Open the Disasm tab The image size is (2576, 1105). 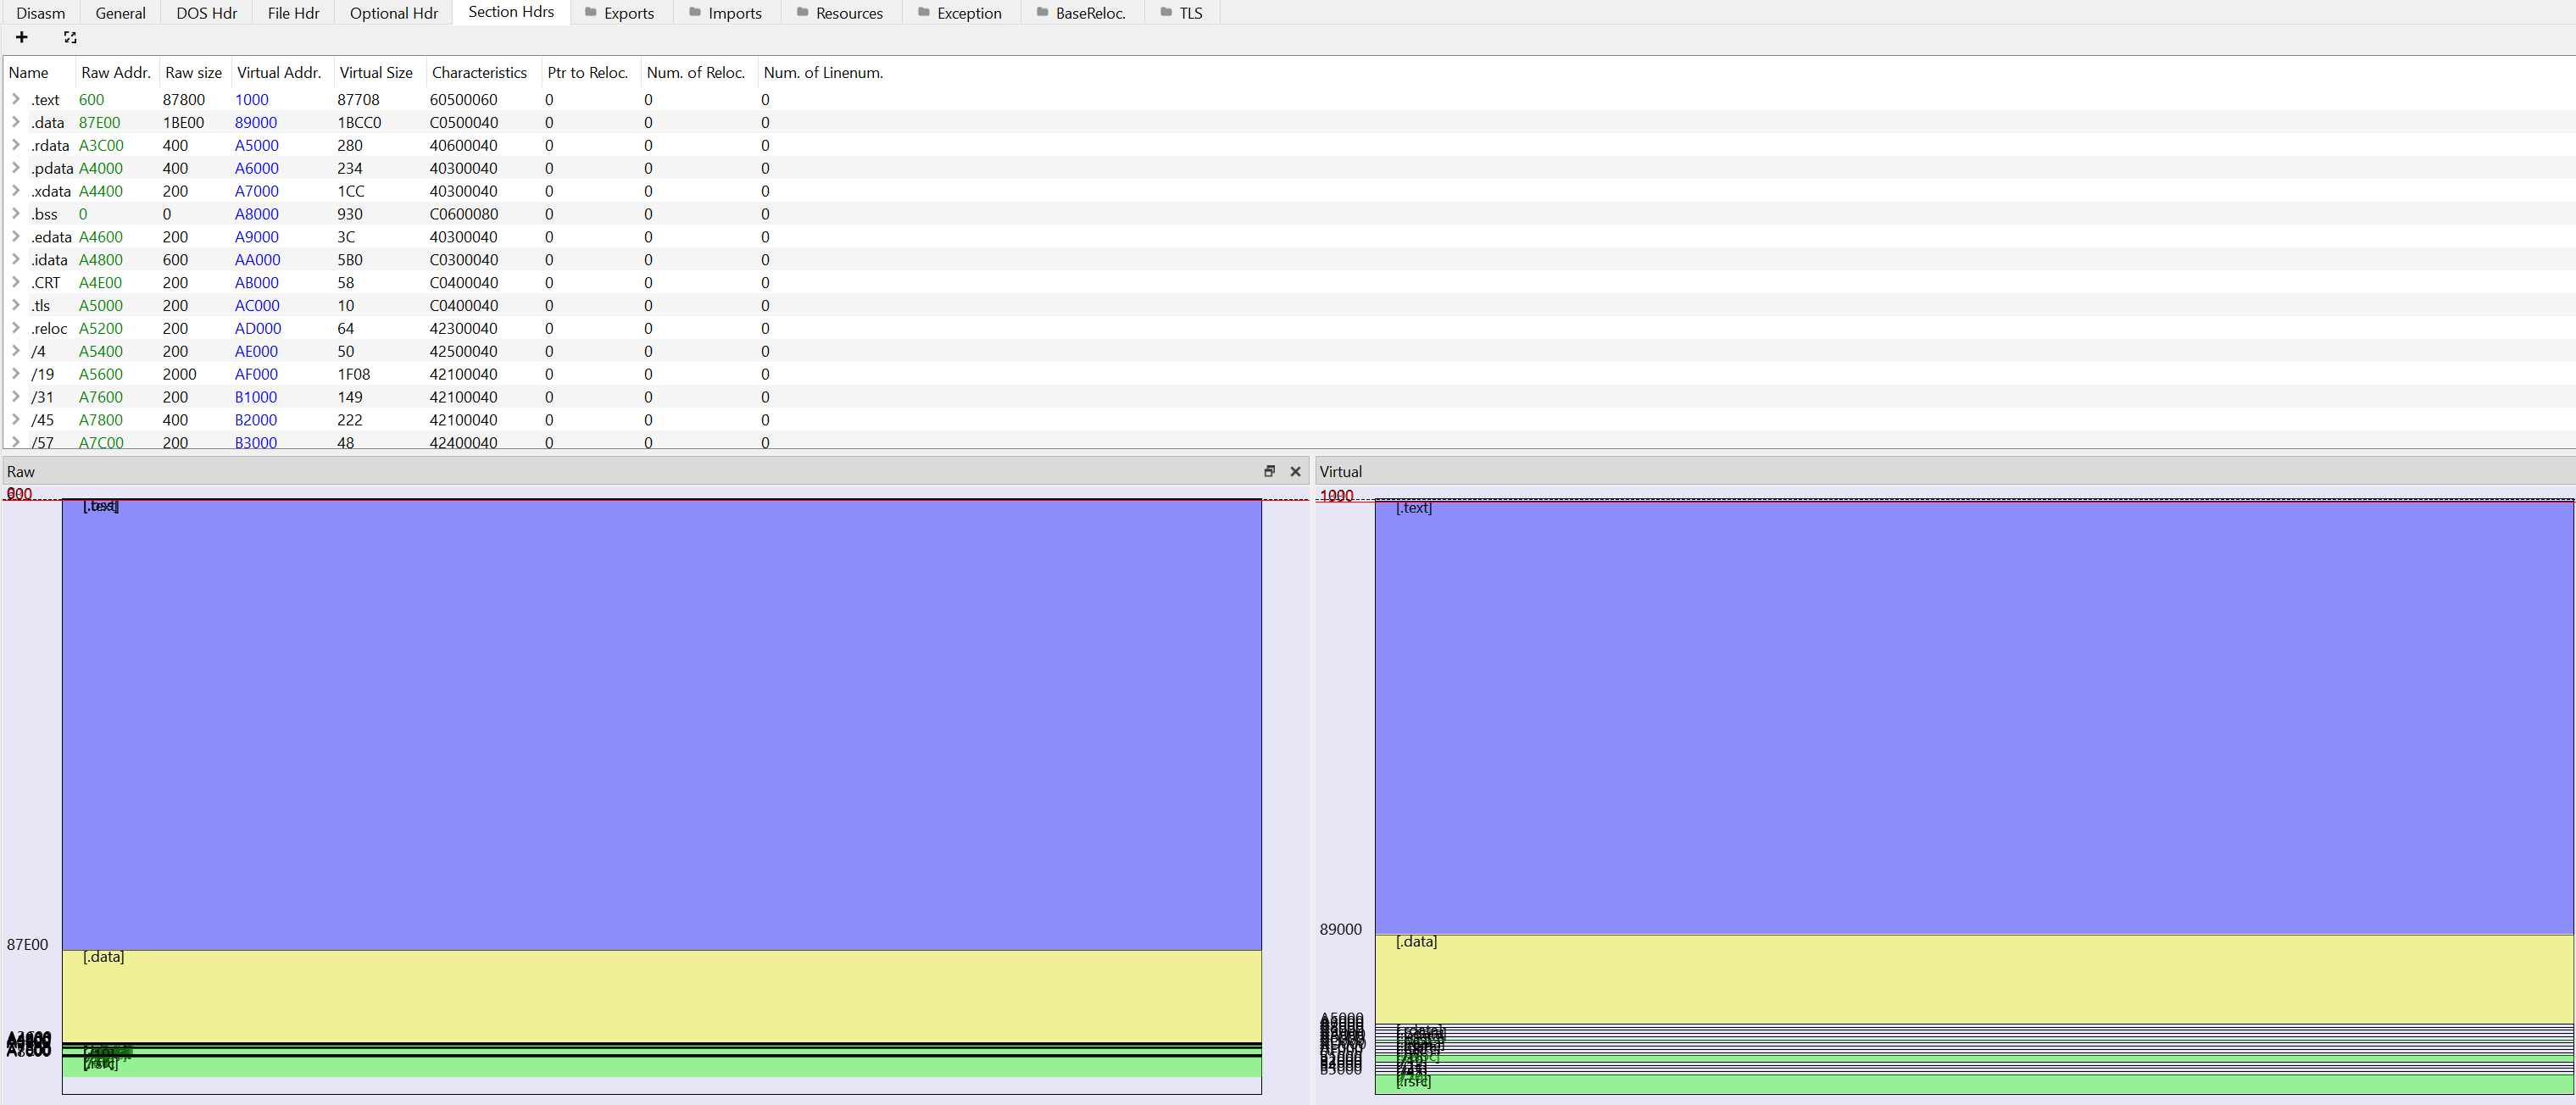coord(40,13)
